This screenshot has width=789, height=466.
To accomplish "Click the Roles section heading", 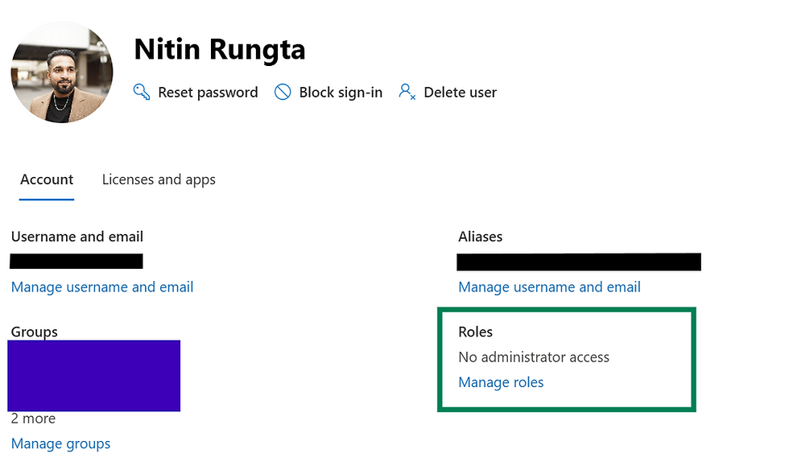I will click(x=475, y=332).
